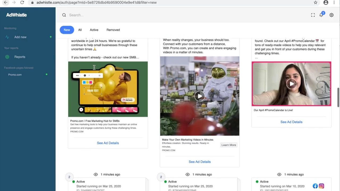This screenshot has width=340, height=191.
Task: Select the Removed filter tab
Action: [113, 30]
